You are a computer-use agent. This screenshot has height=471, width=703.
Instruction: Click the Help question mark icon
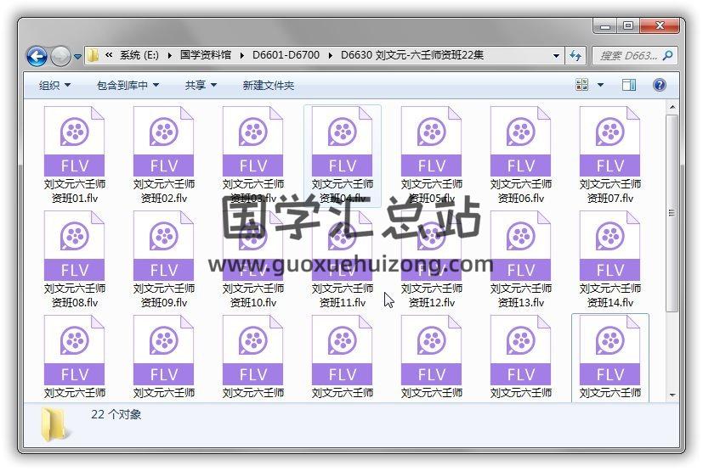[659, 85]
